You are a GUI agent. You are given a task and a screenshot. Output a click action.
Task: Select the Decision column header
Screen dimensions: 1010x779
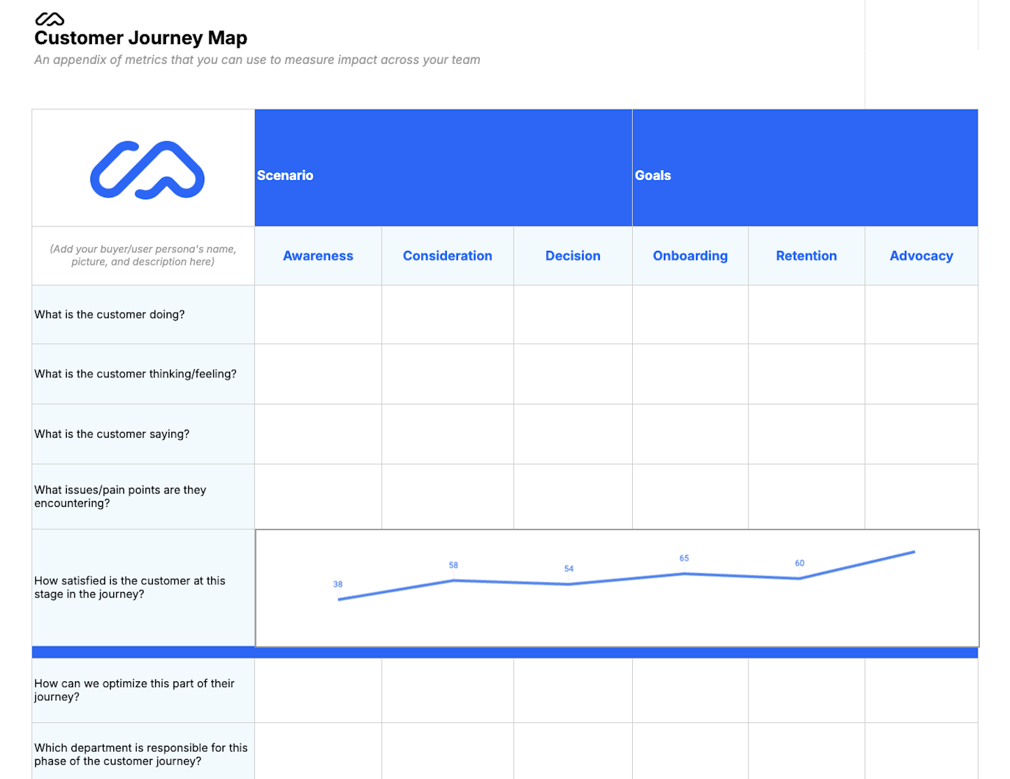pos(573,255)
